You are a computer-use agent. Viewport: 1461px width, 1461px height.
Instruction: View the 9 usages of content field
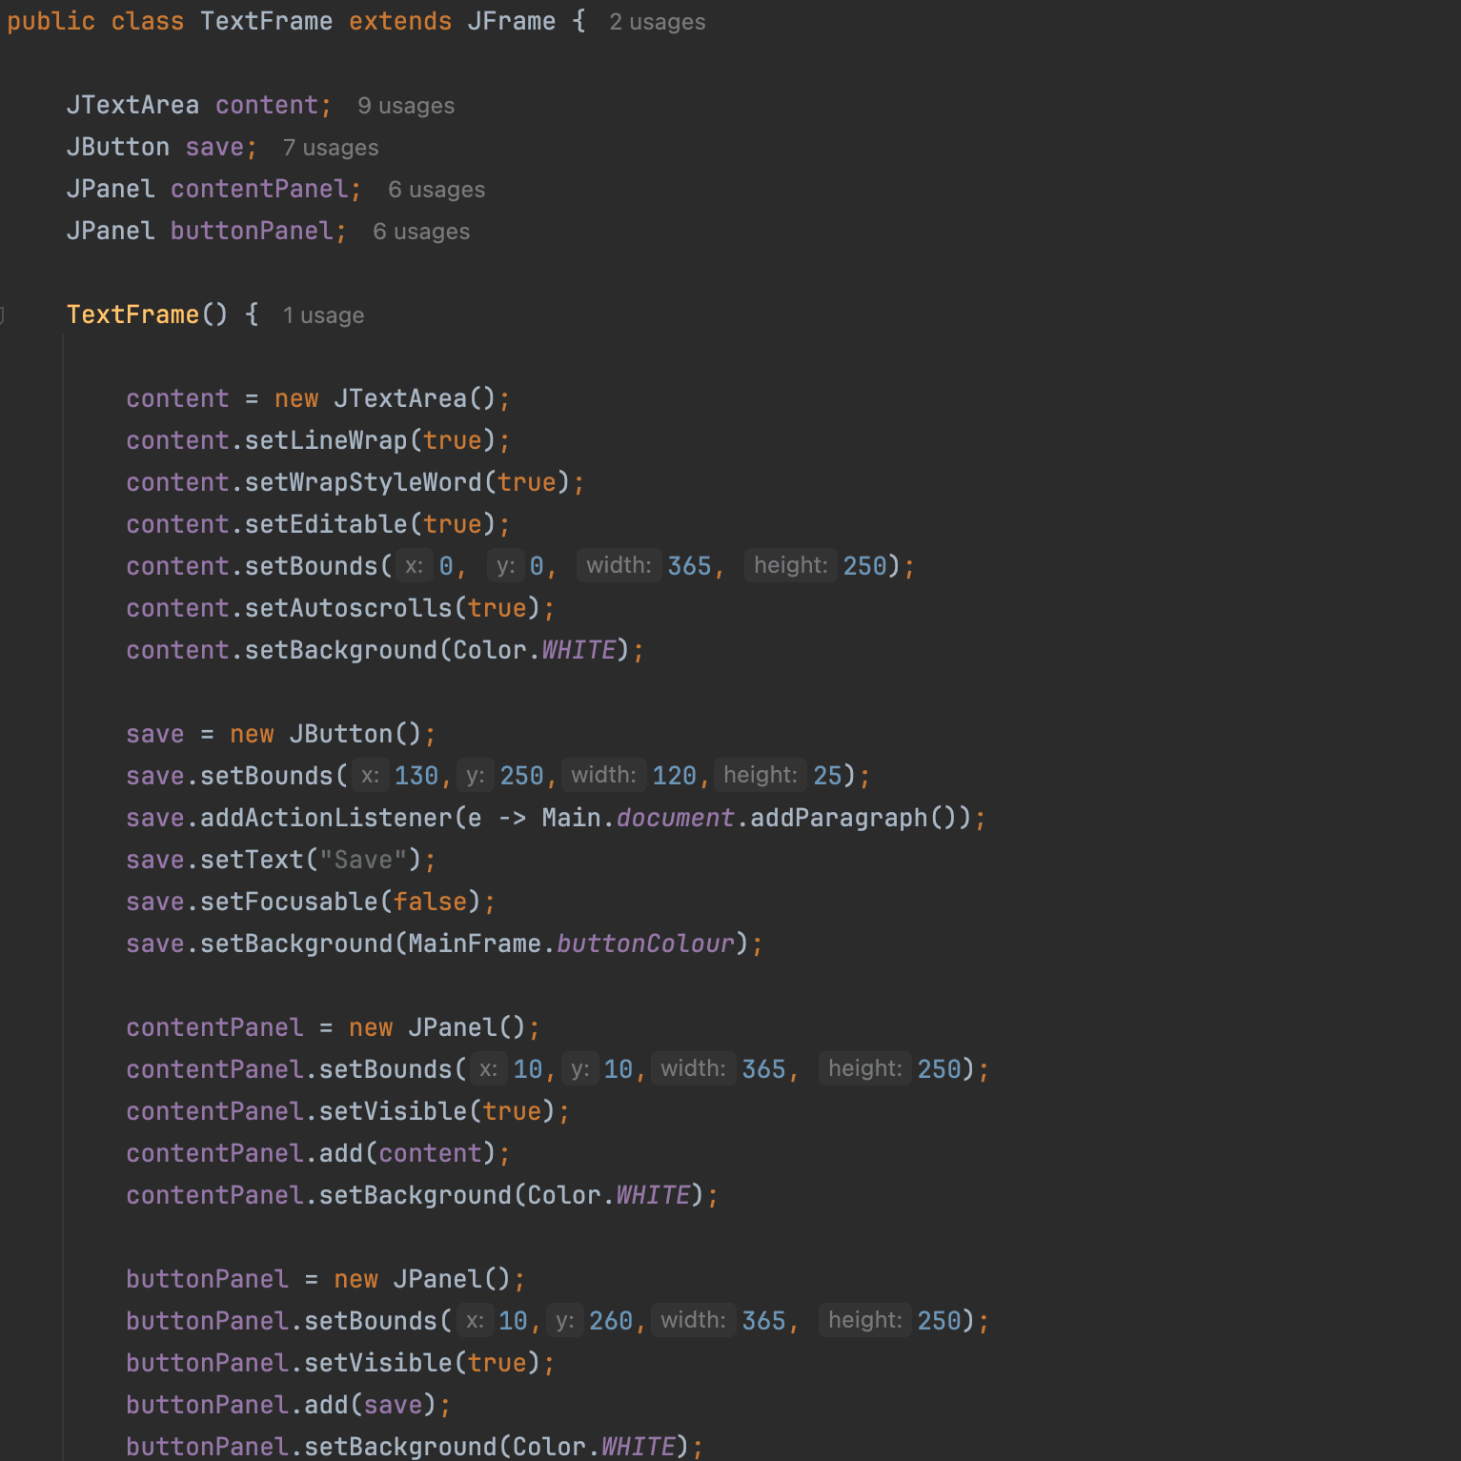pyautogui.click(x=405, y=106)
